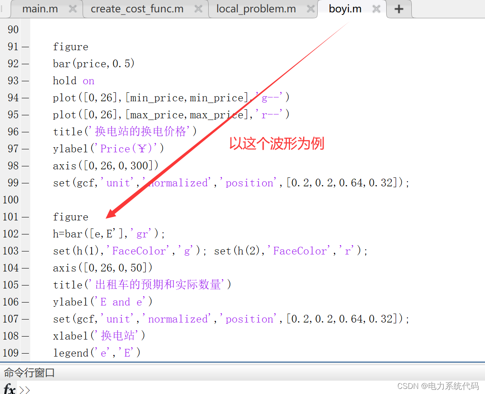Switch to the main.m tab
The height and width of the screenshot is (394, 485).
pyautogui.click(x=40, y=8)
